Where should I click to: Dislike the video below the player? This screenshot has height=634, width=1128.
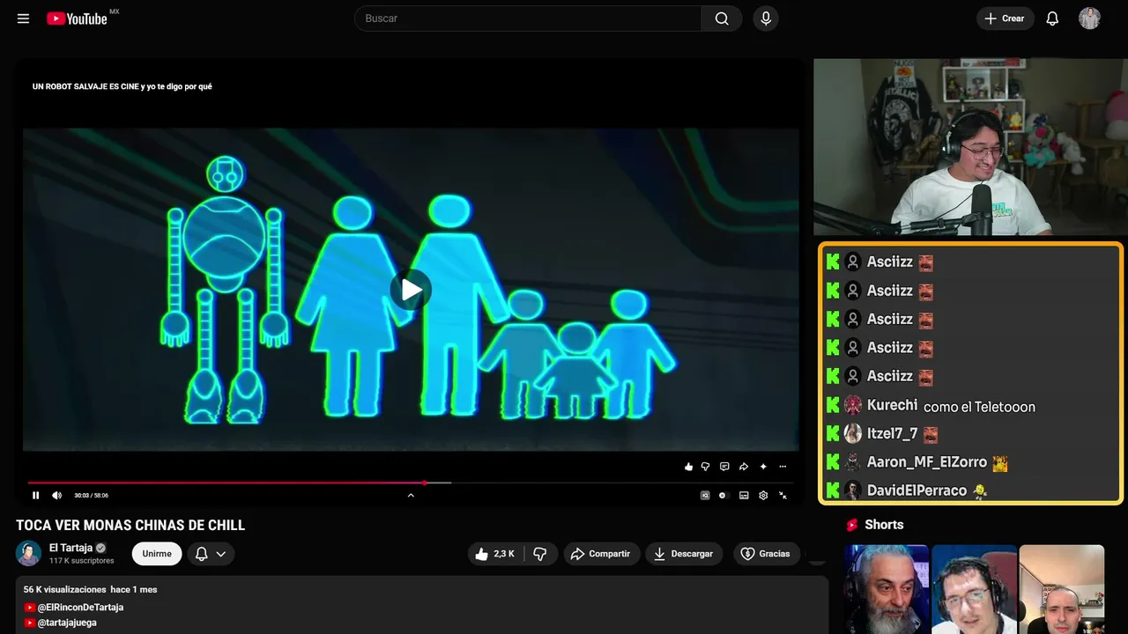click(x=540, y=554)
